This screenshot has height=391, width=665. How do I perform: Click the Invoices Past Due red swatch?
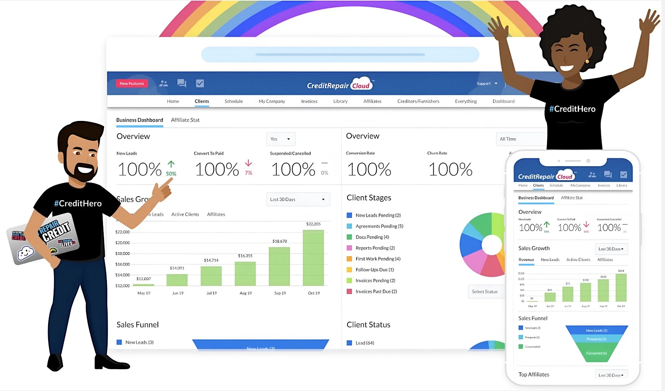(349, 291)
